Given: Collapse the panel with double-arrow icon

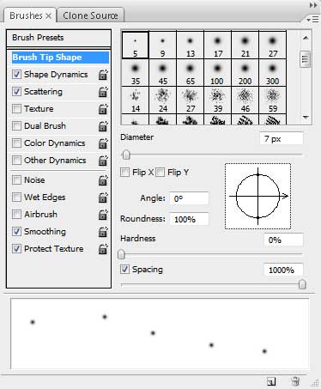Looking at the screenshot, I should [313, 5].
